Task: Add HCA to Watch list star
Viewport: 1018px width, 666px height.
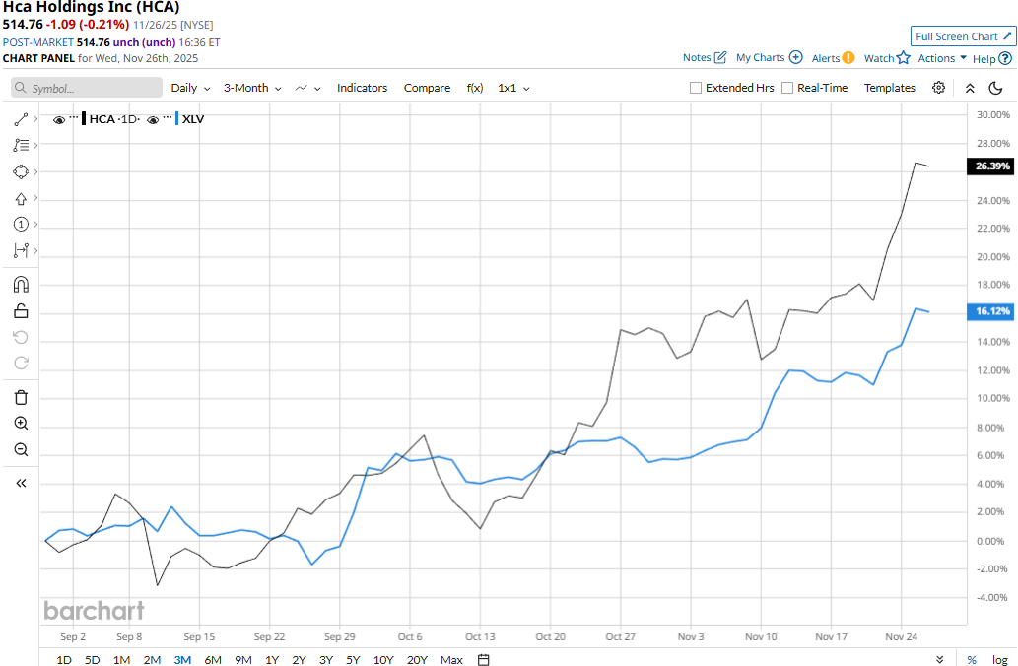Action: (903, 58)
